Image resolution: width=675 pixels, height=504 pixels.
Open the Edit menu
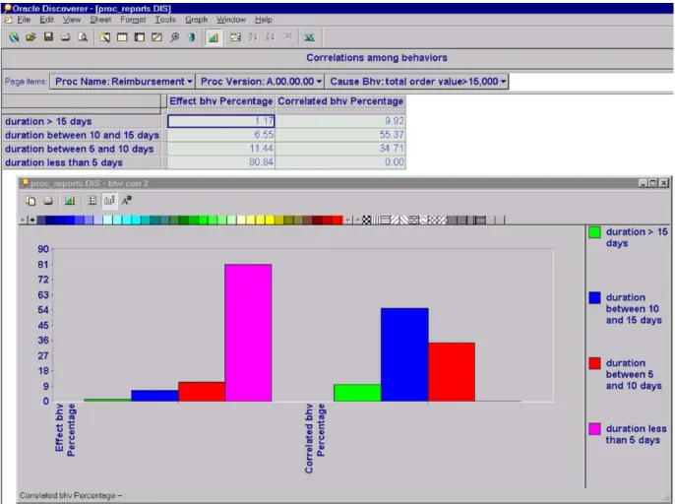tap(46, 20)
